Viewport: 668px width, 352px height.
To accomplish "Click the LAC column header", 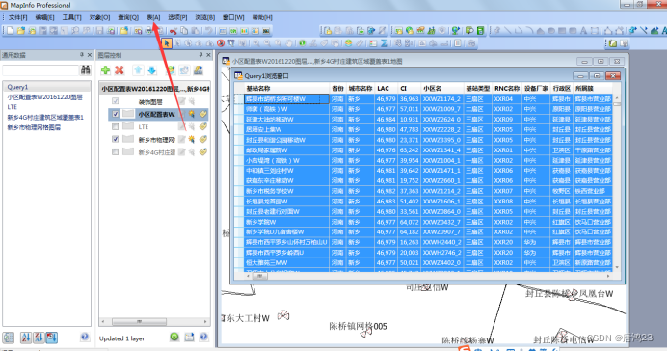I will click(386, 88).
